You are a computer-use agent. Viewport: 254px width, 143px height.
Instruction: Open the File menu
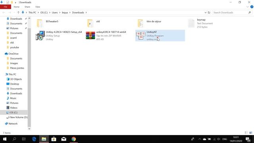tap(6, 7)
